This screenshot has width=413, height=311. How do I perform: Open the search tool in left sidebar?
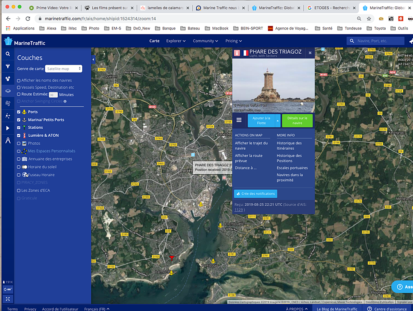(x=8, y=54)
